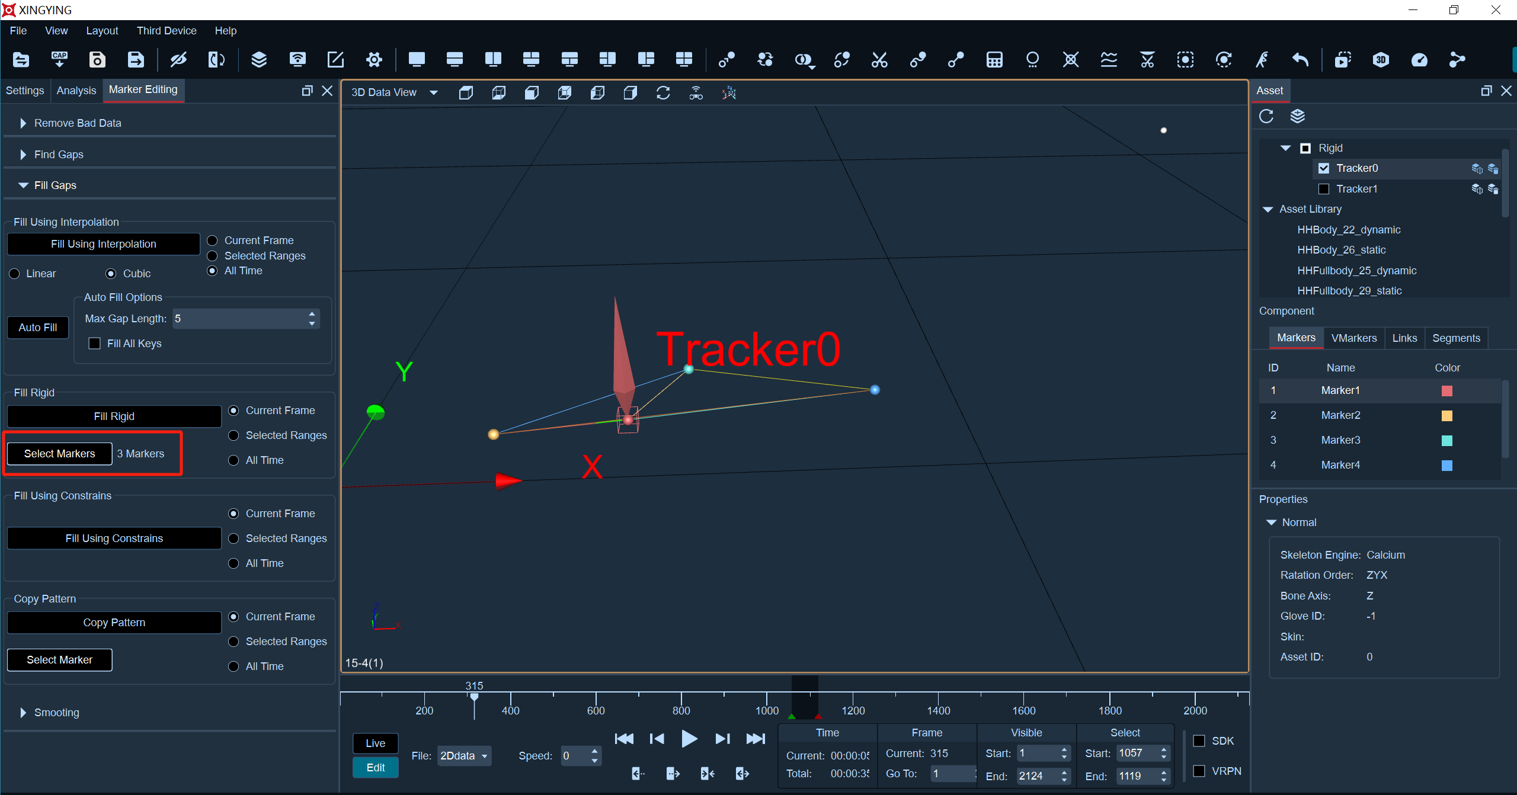
Task: Click the settings gear toolbar icon
Action: (374, 59)
